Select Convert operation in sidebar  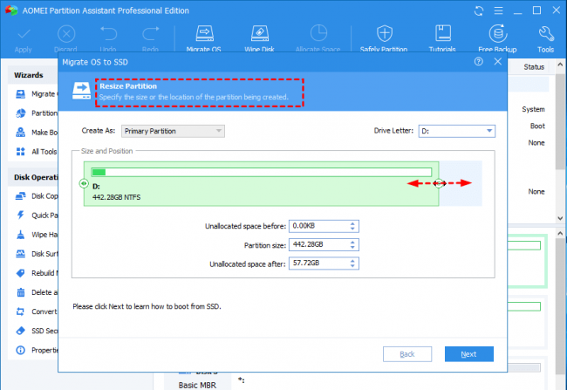point(37,311)
